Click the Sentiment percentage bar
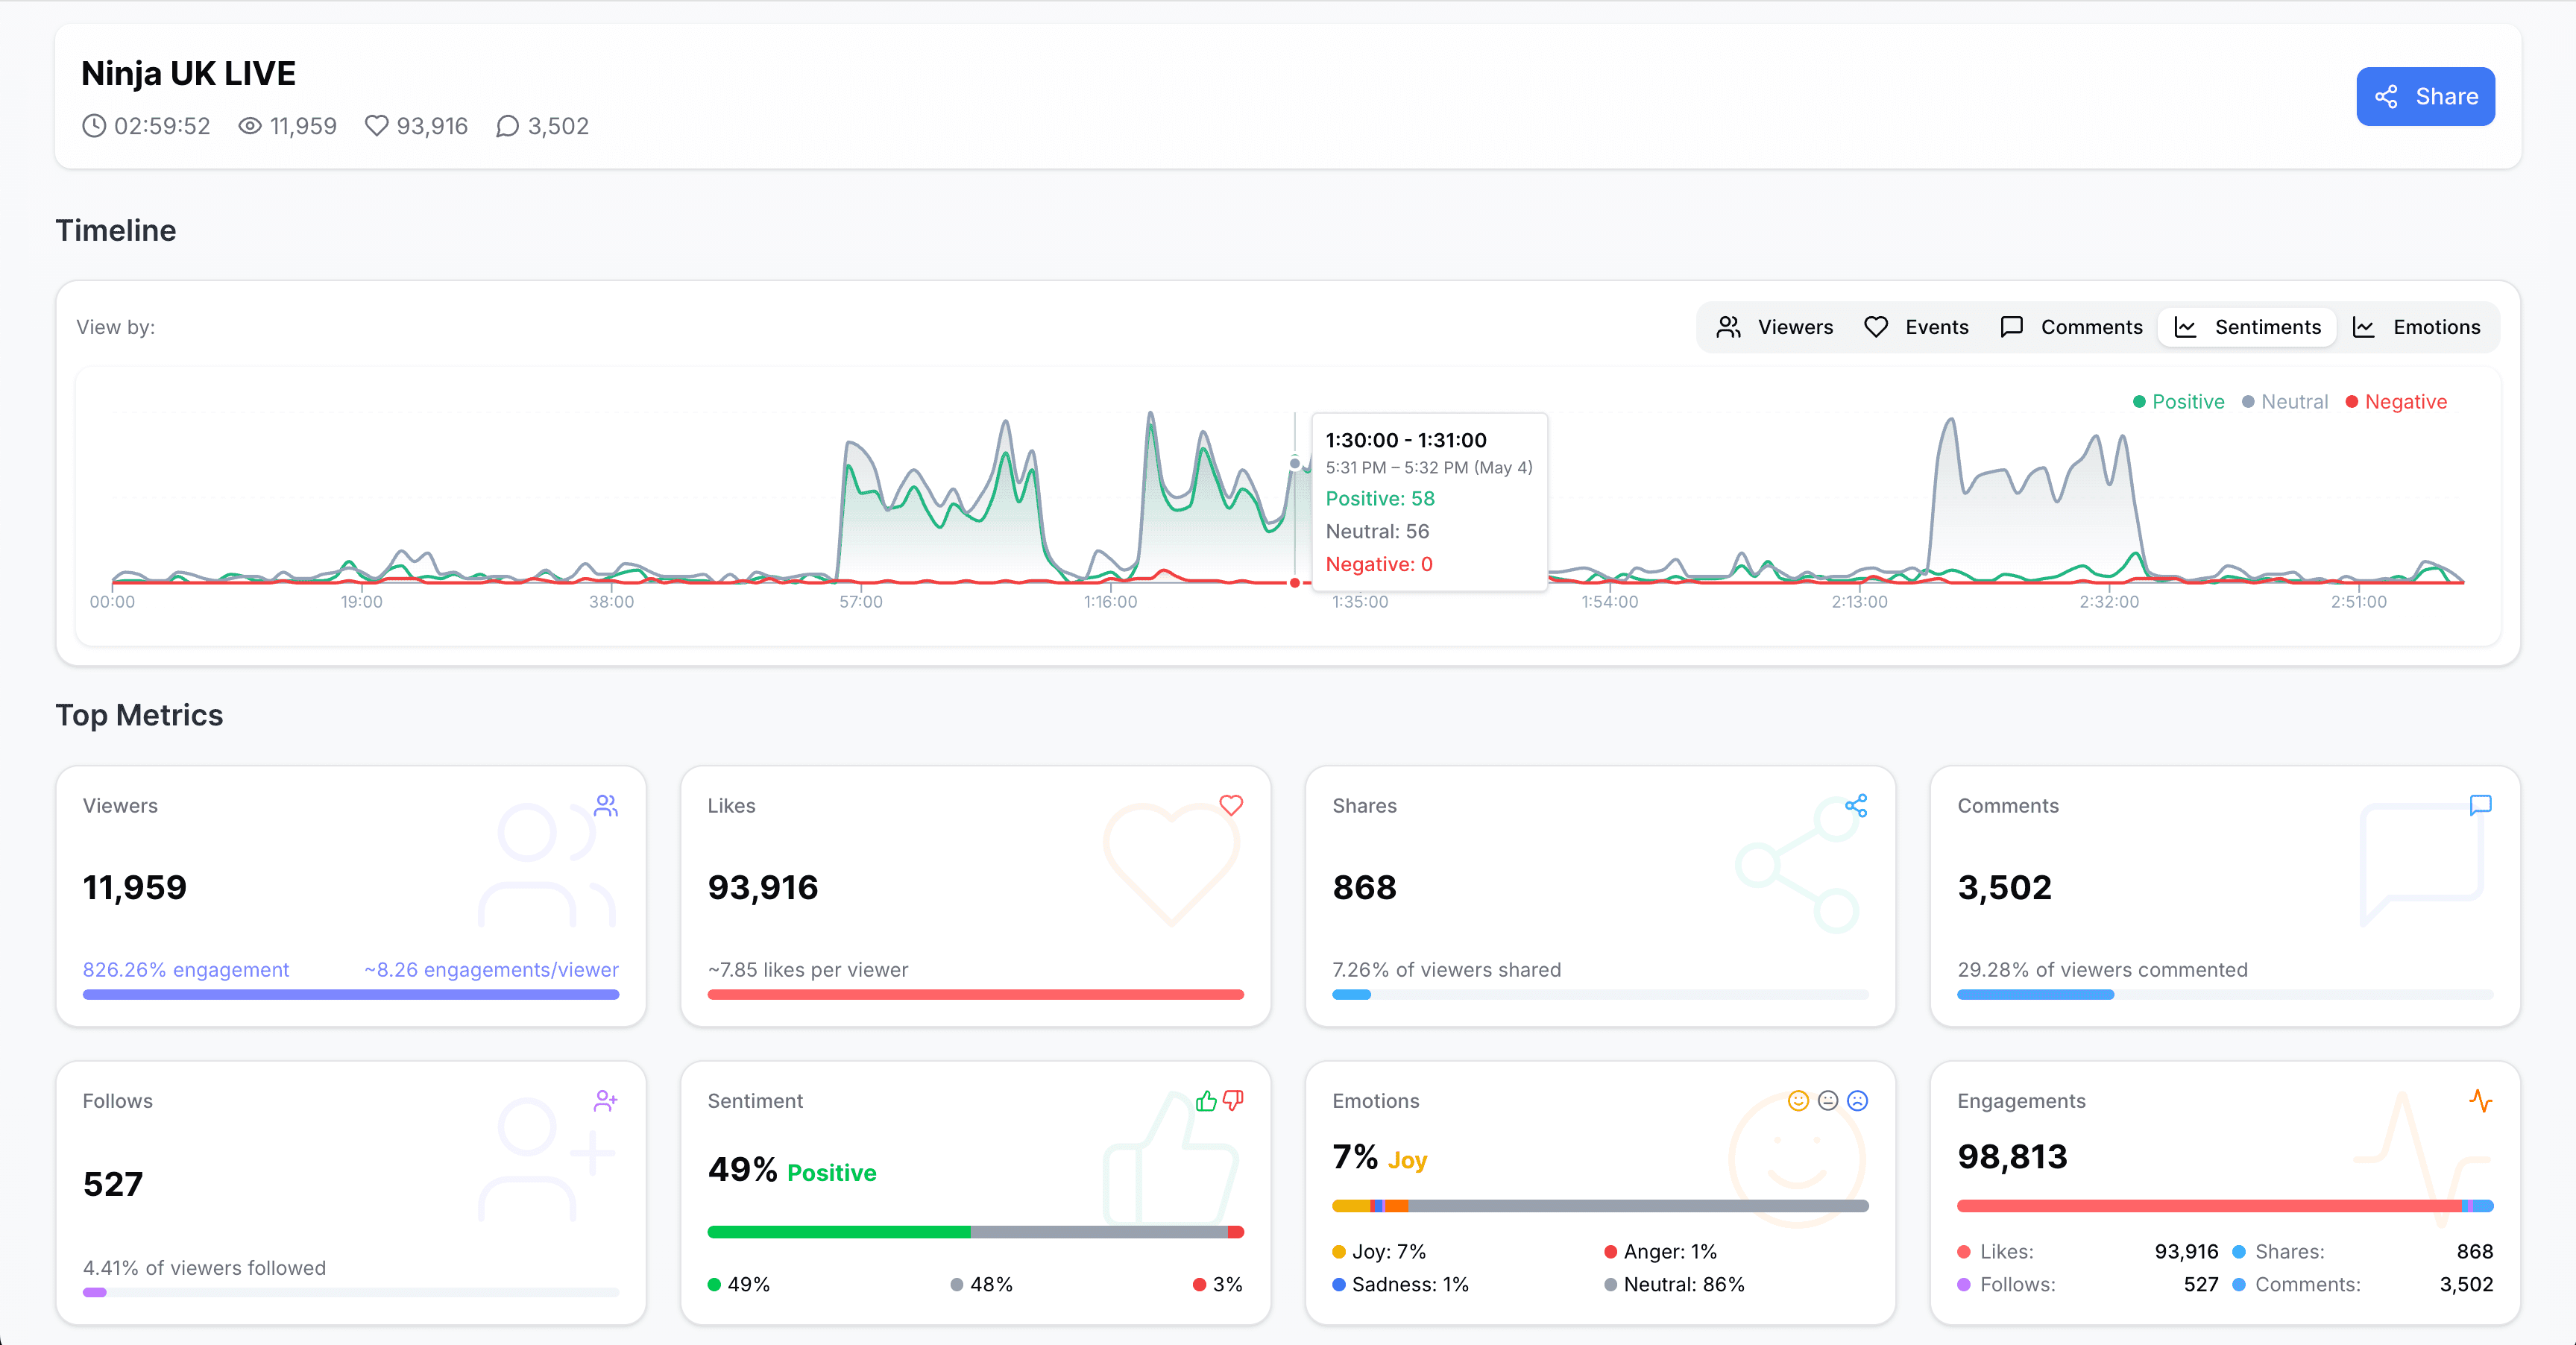The height and width of the screenshot is (1345, 2576). click(x=975, y=1231)
